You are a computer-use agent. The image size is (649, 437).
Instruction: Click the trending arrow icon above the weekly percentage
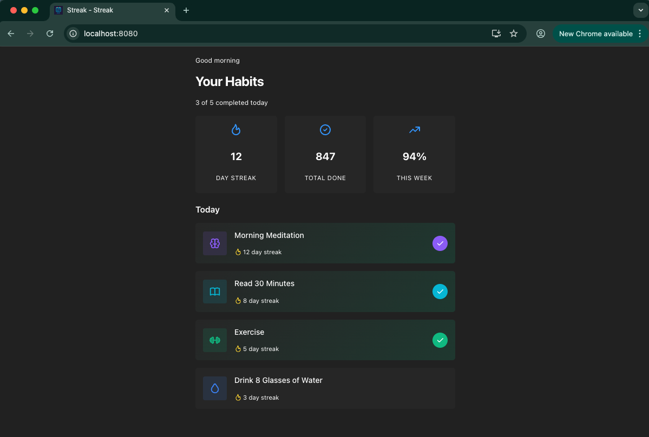(414, 129)
